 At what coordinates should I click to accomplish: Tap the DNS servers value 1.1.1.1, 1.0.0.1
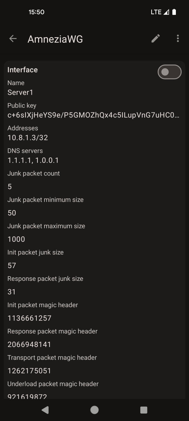click(x=33, y=160)
